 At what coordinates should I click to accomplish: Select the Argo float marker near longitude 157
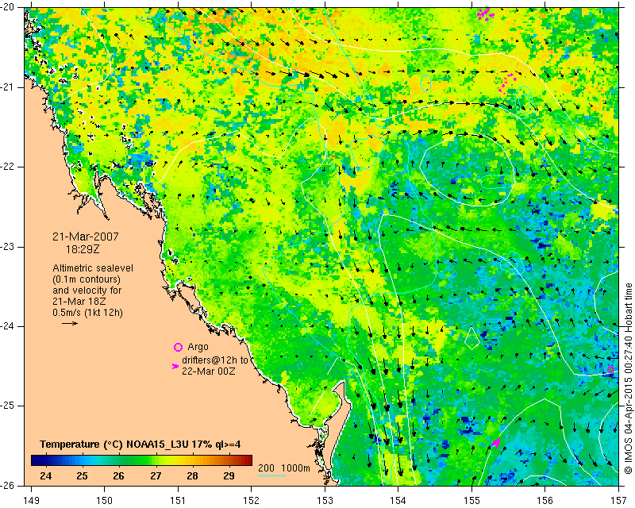610,369
